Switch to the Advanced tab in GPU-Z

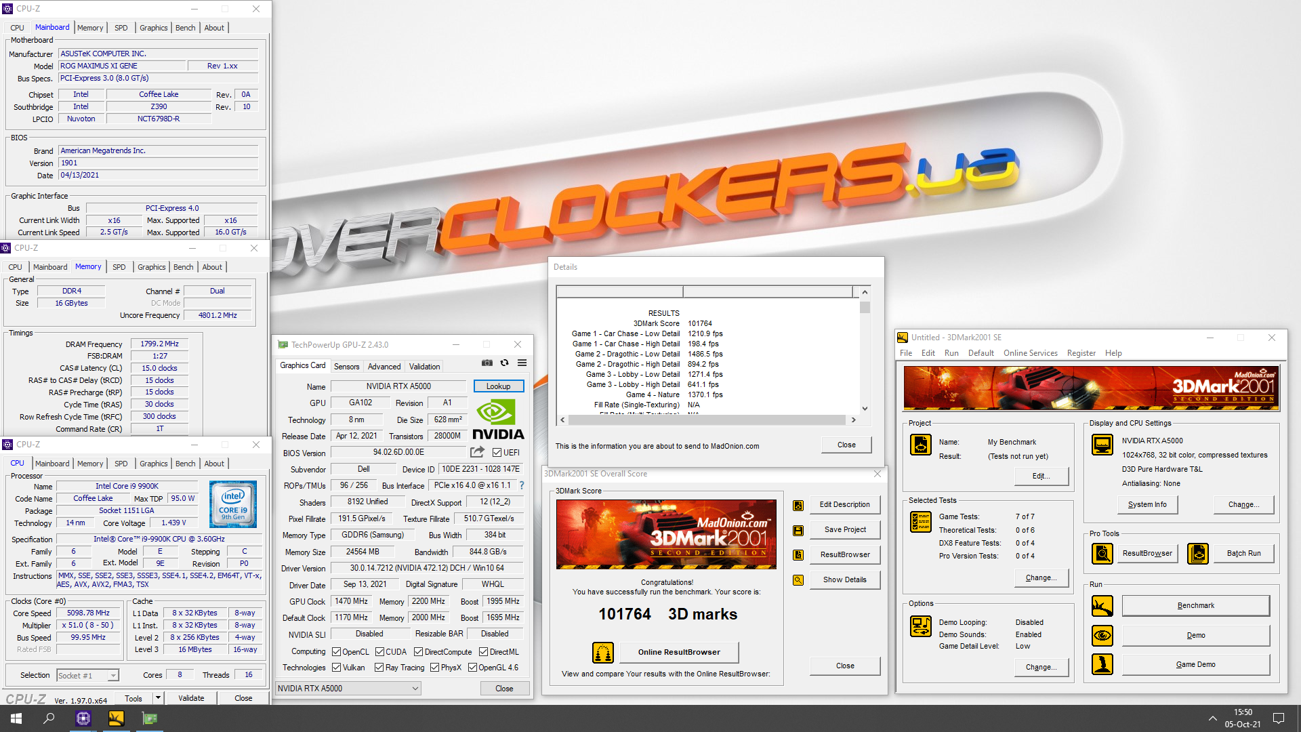tap(384, 367)
